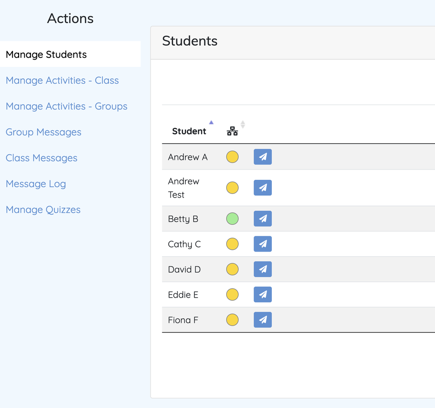Click paper plane button for Eddie E
The image size is (435, 408).
click(262, 294)
